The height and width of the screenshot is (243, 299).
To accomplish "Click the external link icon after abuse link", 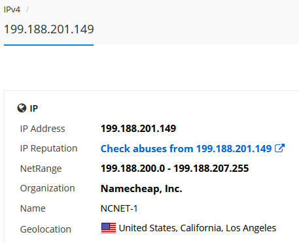I will [280, 148].
